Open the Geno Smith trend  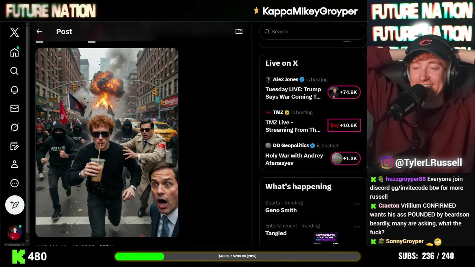click(x=281, y=210)
